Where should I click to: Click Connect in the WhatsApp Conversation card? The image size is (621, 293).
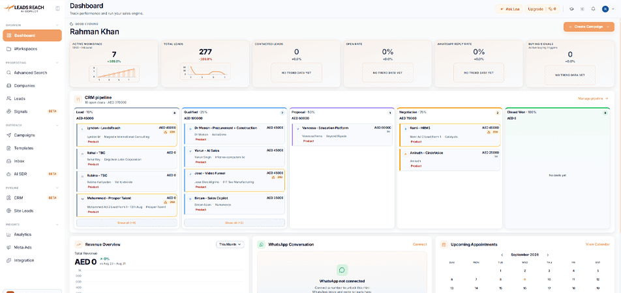pos(420,244)
